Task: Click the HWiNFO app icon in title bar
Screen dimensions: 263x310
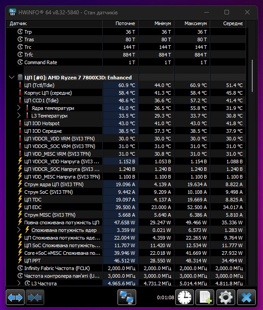Action: tap(13, 12)
